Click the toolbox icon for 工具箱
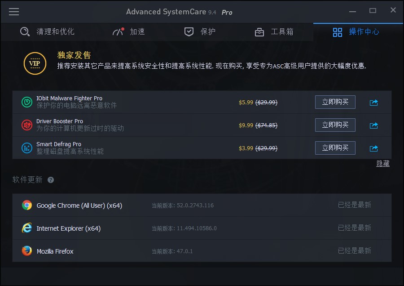This screenshot has height=286, width=404. point(259,32)
